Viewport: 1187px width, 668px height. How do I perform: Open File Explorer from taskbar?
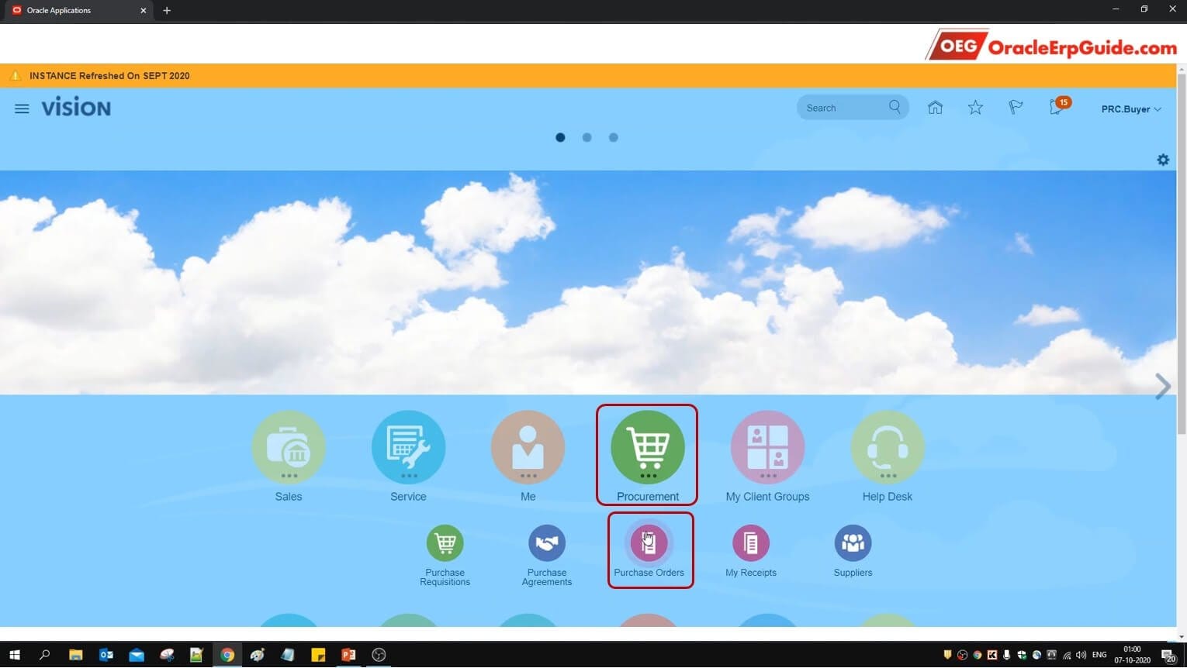point(75,655)
